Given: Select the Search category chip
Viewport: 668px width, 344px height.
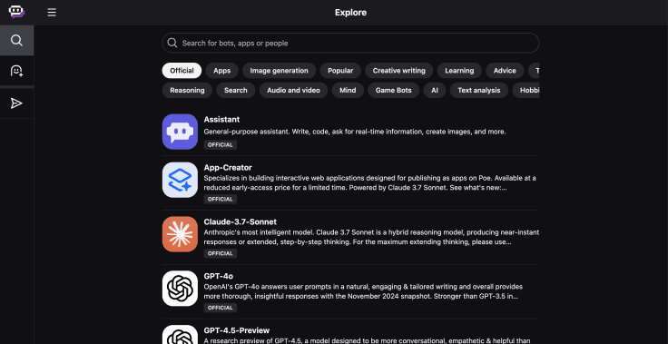Looking at the screenshot, I should [x=236, y=91].
